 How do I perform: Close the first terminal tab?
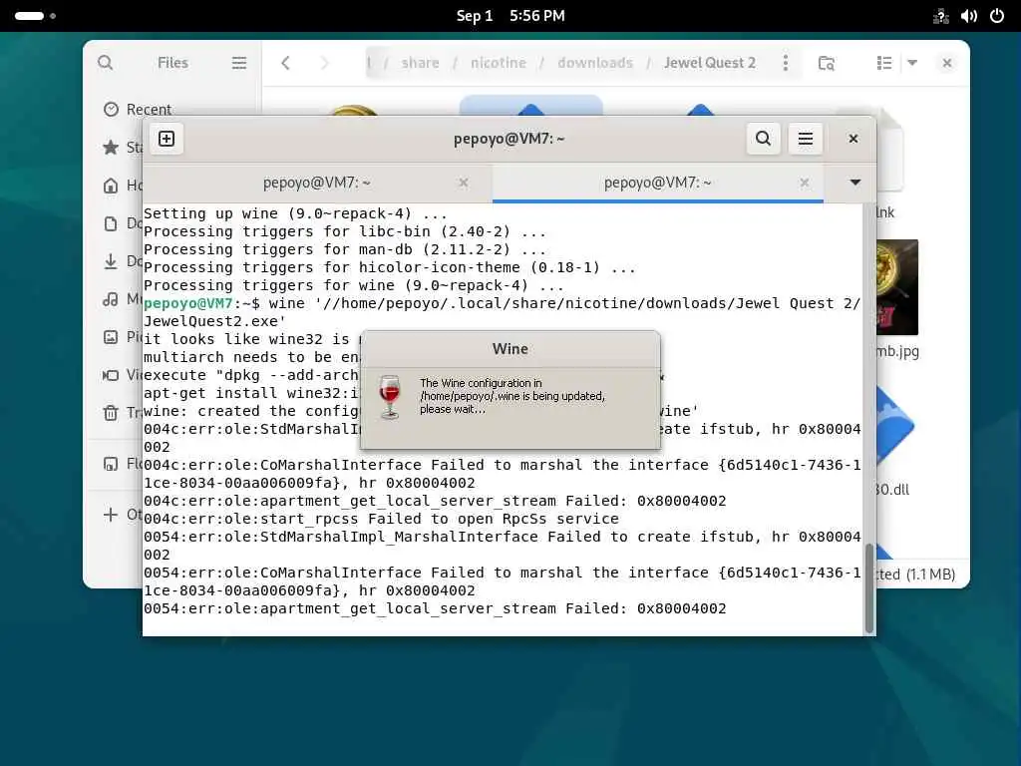(x=463, y=184)
